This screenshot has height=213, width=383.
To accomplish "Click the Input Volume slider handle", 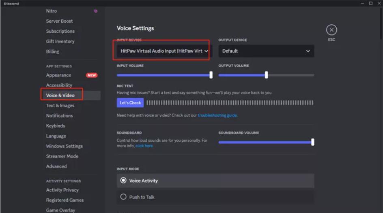I will point(211,75).
